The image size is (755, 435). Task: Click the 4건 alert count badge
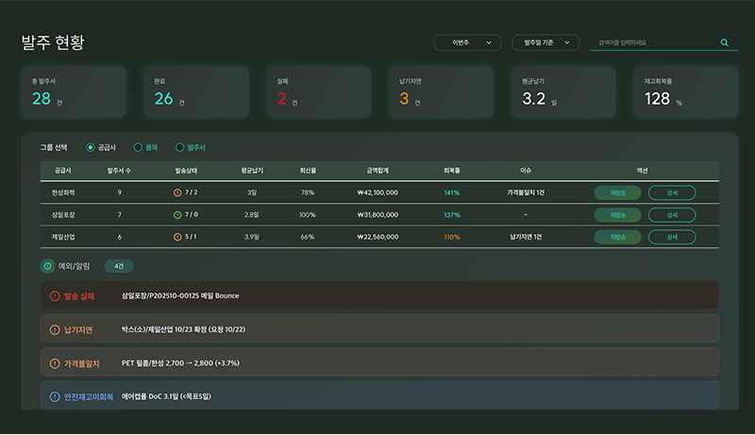[119, 266]
